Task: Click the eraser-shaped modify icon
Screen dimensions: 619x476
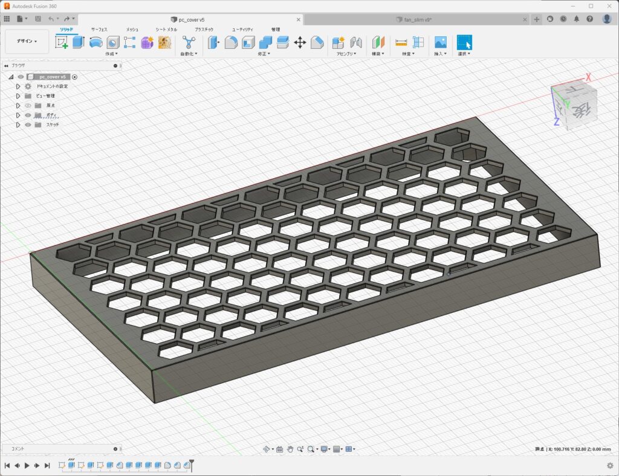Action: point(317,42)
